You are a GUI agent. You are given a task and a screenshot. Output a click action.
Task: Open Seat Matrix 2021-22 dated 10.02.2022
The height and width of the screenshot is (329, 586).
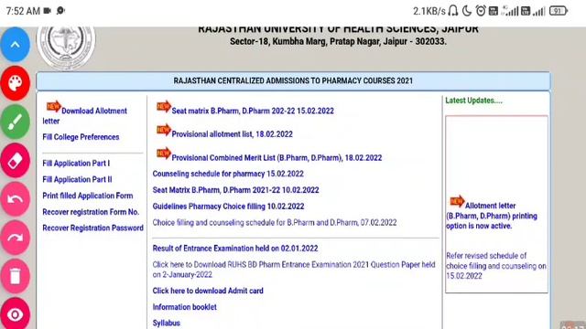pyautogui.click(x=236, y=190)
